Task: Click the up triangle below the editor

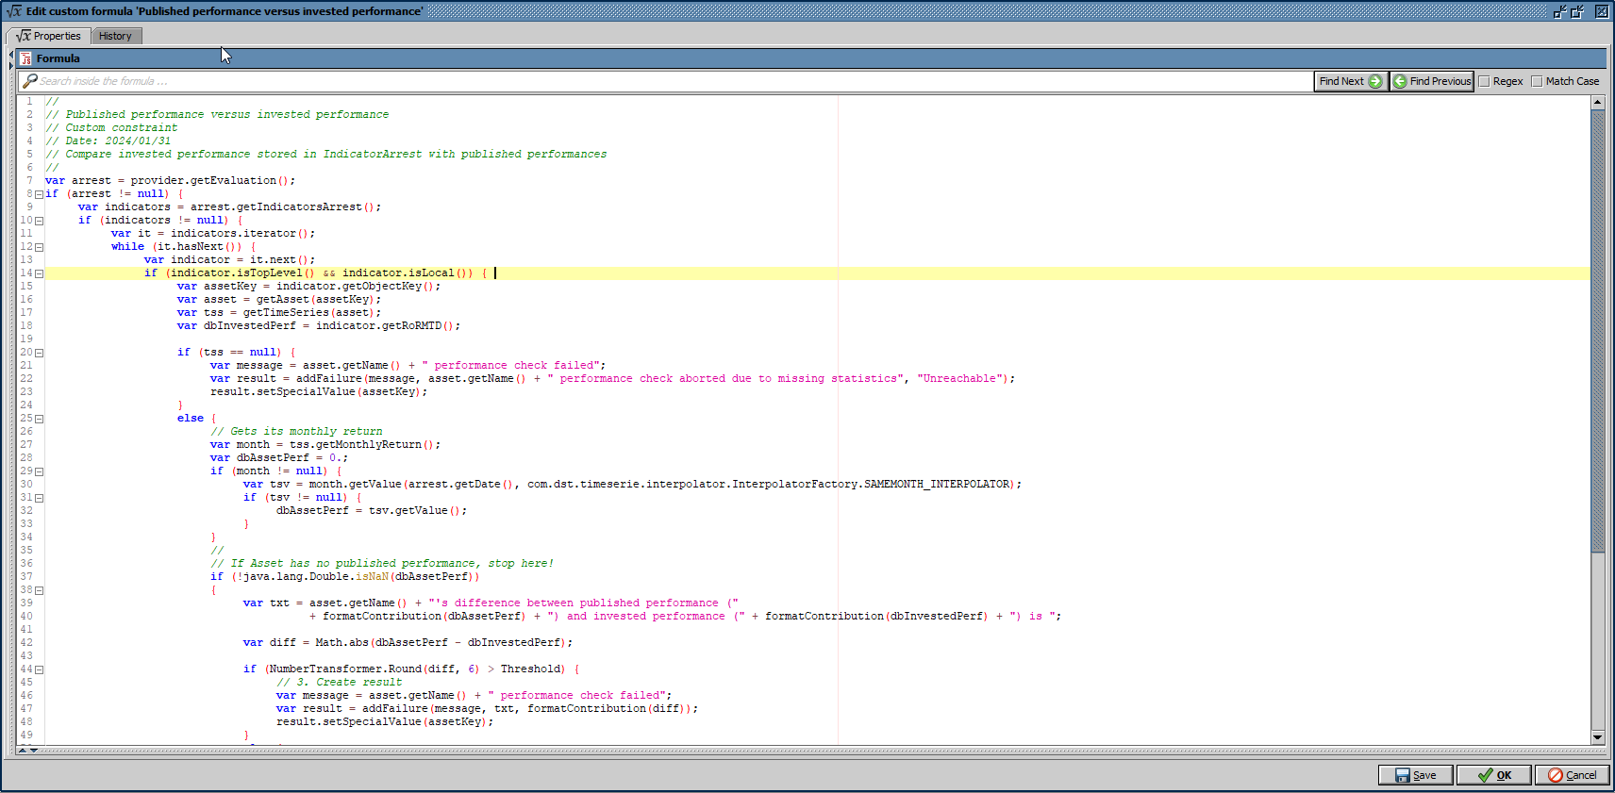Action: (22, 751)
